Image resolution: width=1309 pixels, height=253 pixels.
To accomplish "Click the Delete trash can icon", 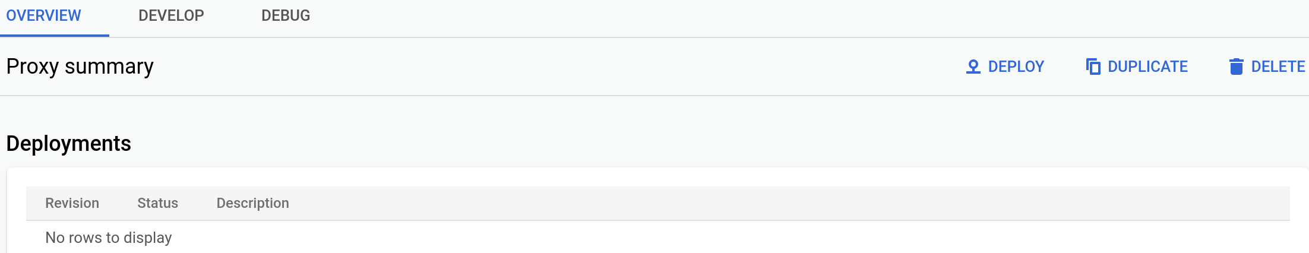I will click(1236, 67).
